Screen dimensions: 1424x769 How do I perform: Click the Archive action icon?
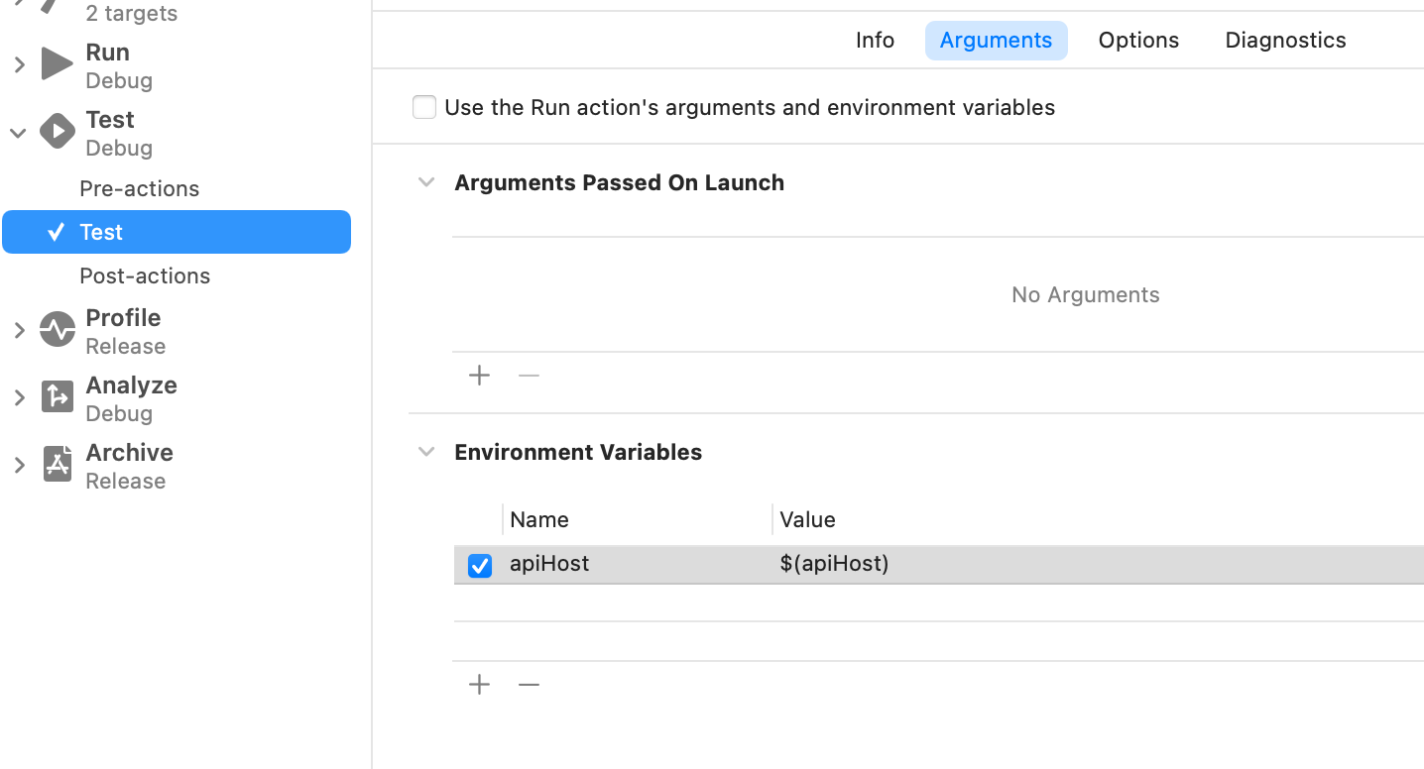tap(57, 464)
